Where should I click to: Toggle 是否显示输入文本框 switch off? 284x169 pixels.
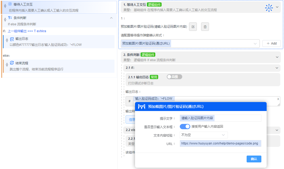185,127
